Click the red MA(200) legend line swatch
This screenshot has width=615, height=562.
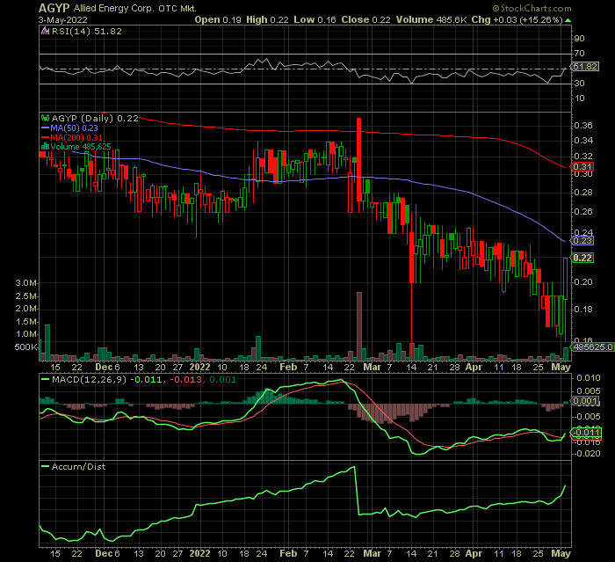click(46, 137)
